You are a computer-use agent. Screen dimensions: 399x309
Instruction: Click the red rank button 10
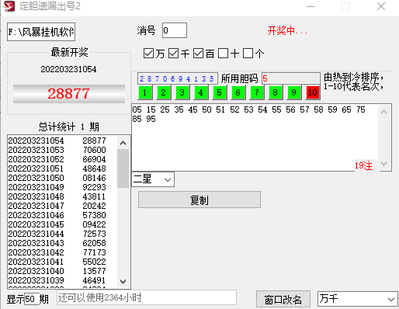pyautogui.click(x=313, y=92)
